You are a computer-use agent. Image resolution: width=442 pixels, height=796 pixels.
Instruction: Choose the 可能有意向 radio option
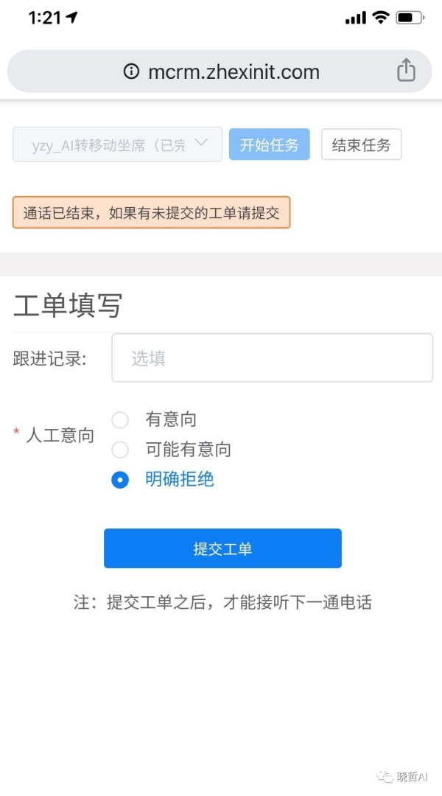click(x=120, y=450)
